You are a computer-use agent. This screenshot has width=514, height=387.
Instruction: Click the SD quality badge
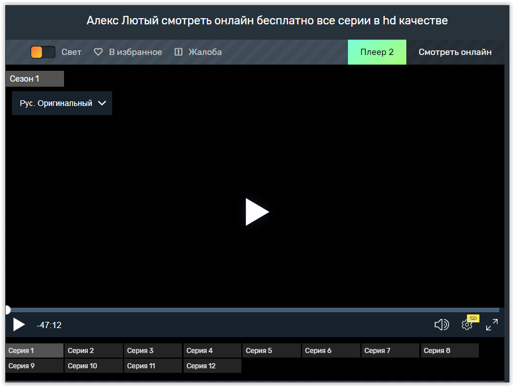click(x=473, y=318)
